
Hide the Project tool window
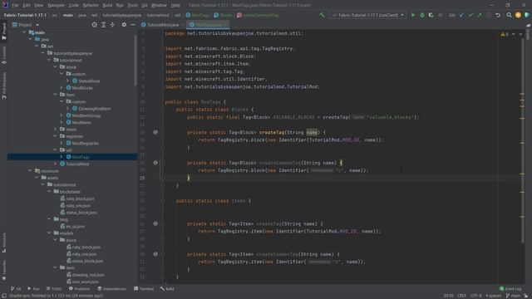pos(133,25)
